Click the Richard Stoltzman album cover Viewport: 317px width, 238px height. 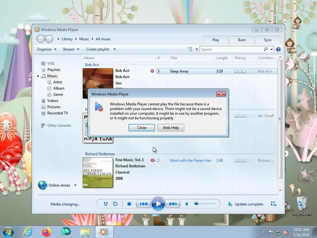tap(98, 173)
